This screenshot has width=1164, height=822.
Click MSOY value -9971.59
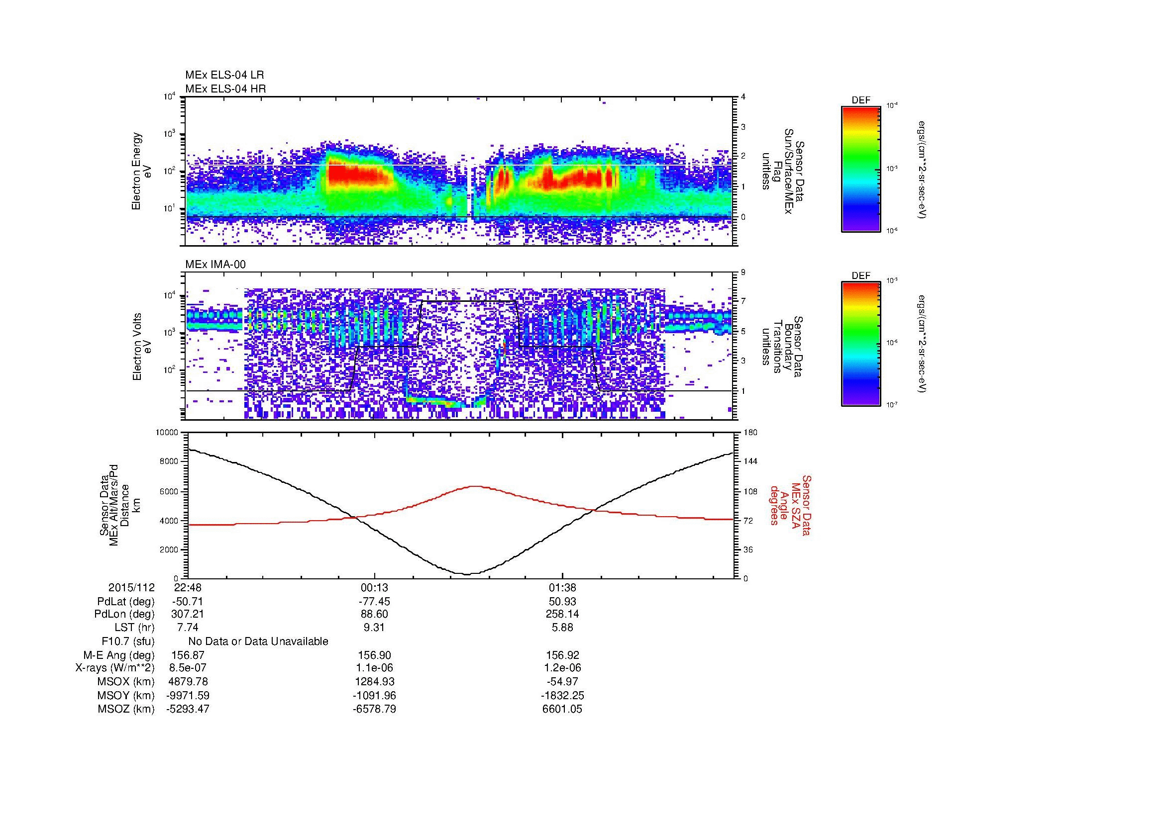pos(188,695)
